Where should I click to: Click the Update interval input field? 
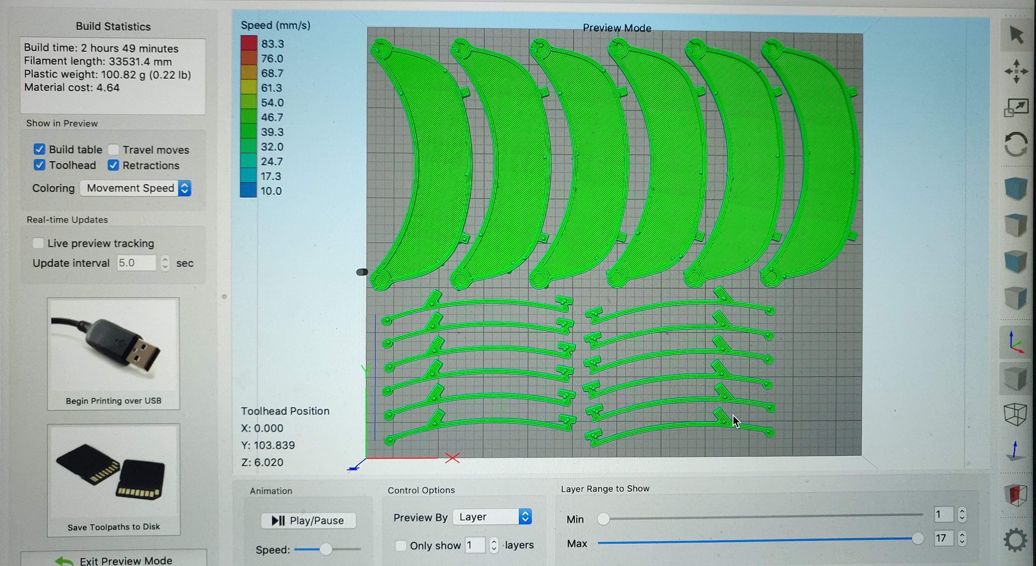(136, 263)
